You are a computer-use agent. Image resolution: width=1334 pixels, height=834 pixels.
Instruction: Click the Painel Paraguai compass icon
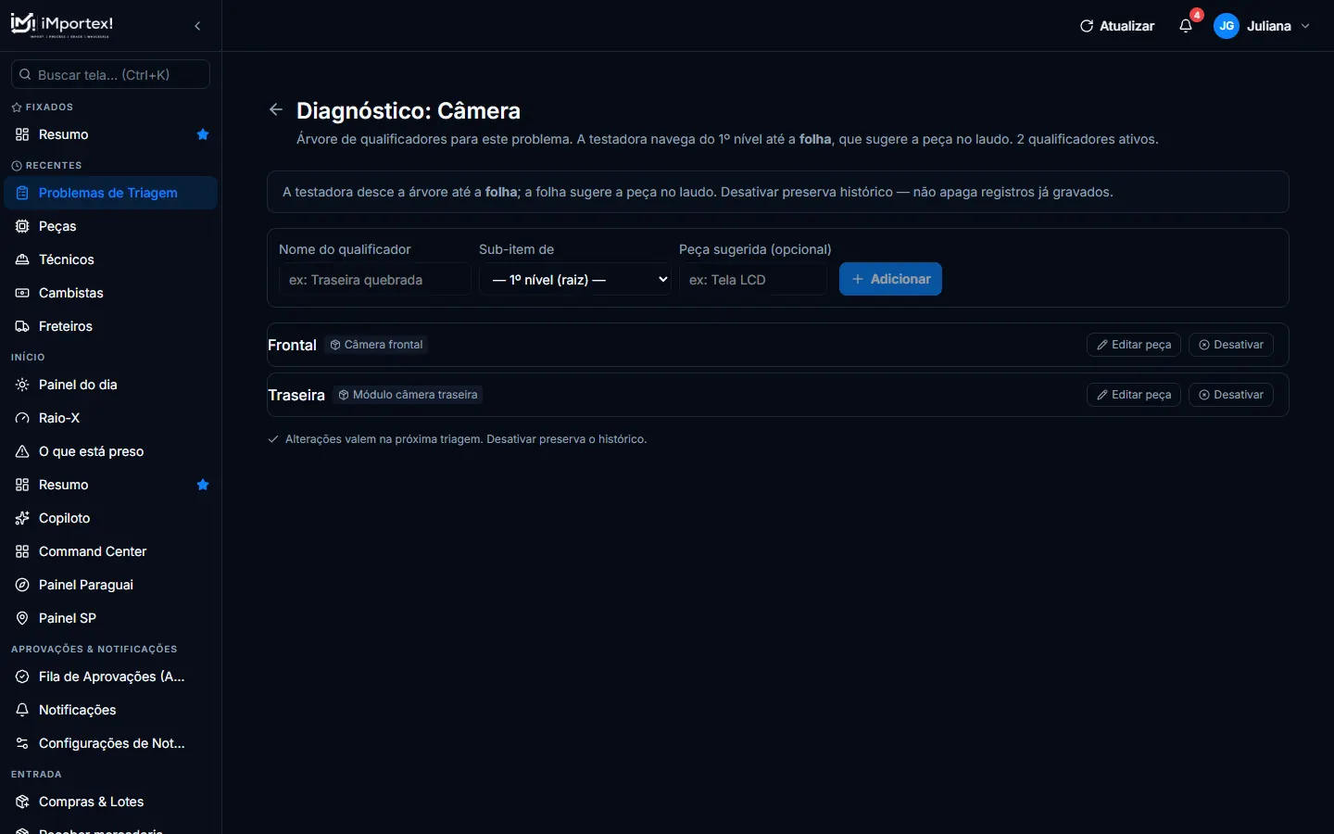pos(22,585)
